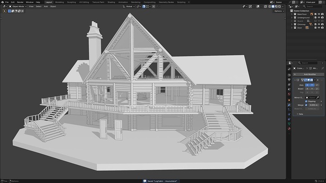326x183 pixels.
Task: Switch to rendered viewport shading
Action: (x=280, y=7)
